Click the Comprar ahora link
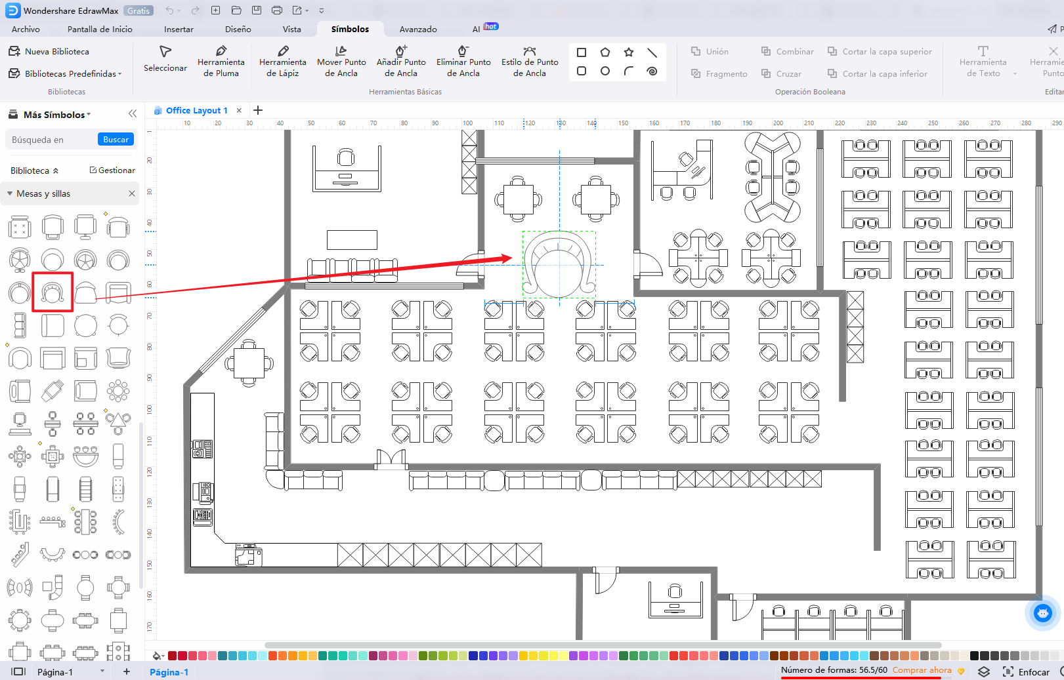 point(922,670)
